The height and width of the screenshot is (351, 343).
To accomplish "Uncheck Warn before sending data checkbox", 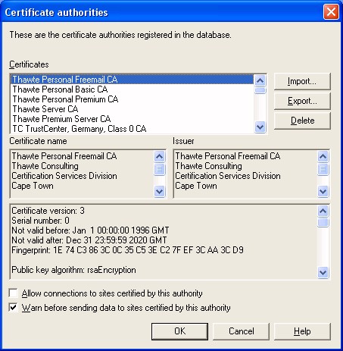I will point(13,308).
